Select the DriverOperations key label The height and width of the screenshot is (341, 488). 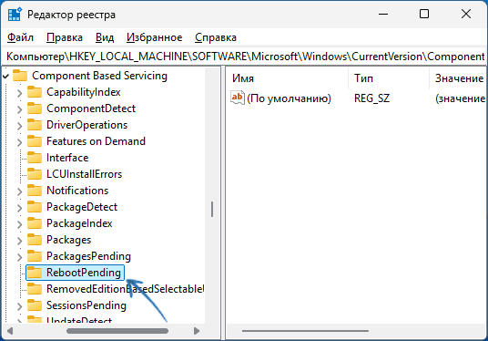pos(87,125)
